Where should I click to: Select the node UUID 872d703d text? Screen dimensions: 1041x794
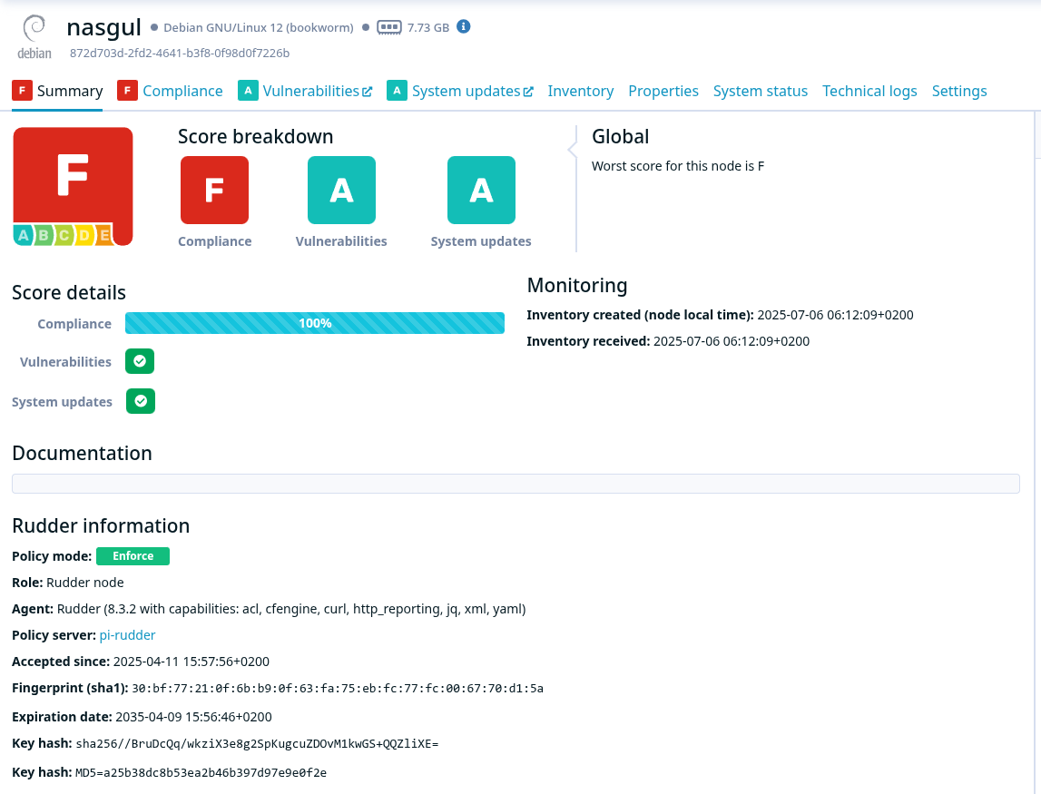click(x=180, y=54)
